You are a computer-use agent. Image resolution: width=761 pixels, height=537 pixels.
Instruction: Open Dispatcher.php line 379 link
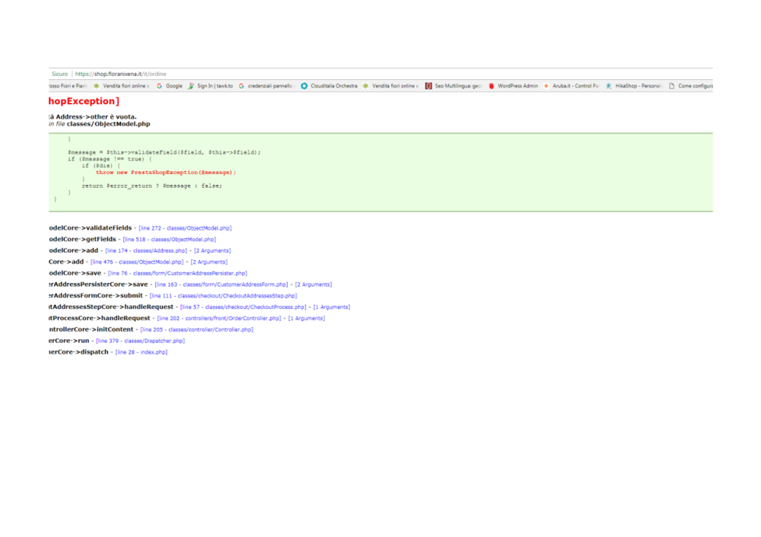[x=141, y=341]
